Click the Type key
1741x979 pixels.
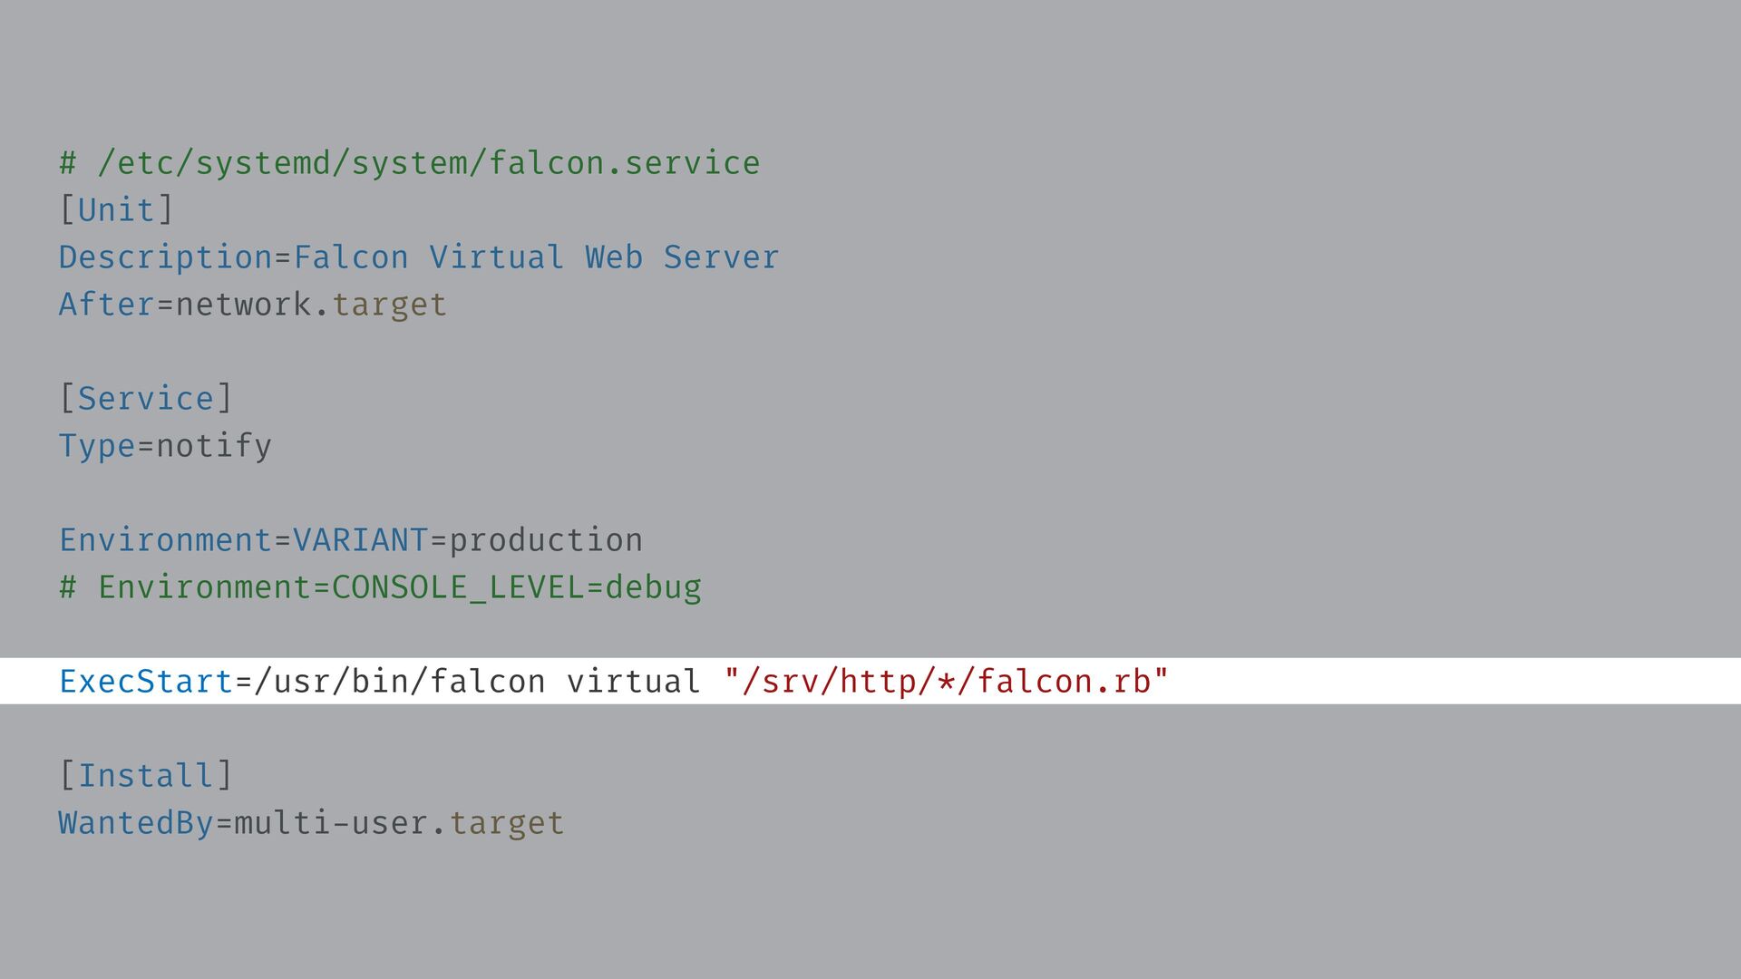(x=96, y=446)
